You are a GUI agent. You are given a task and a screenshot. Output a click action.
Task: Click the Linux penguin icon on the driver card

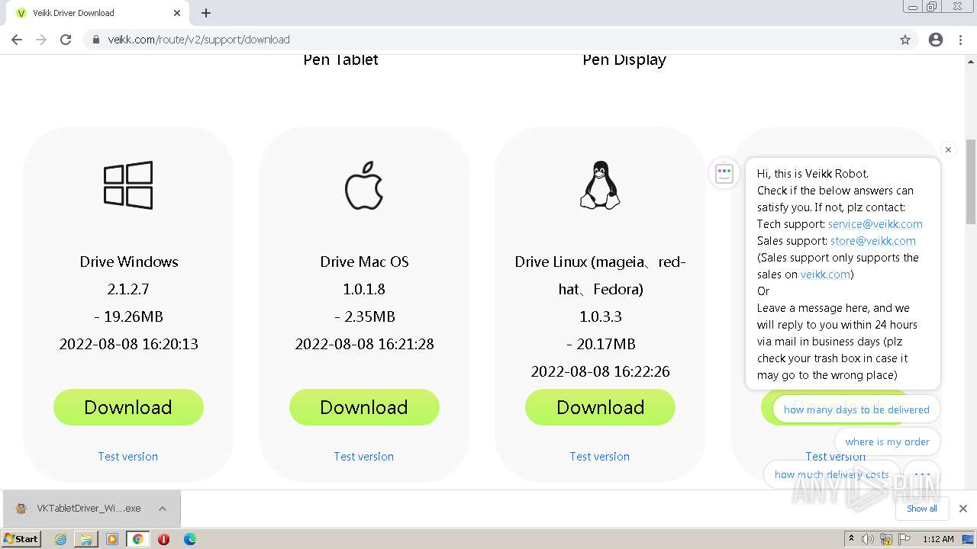click(x=600, y=185)
